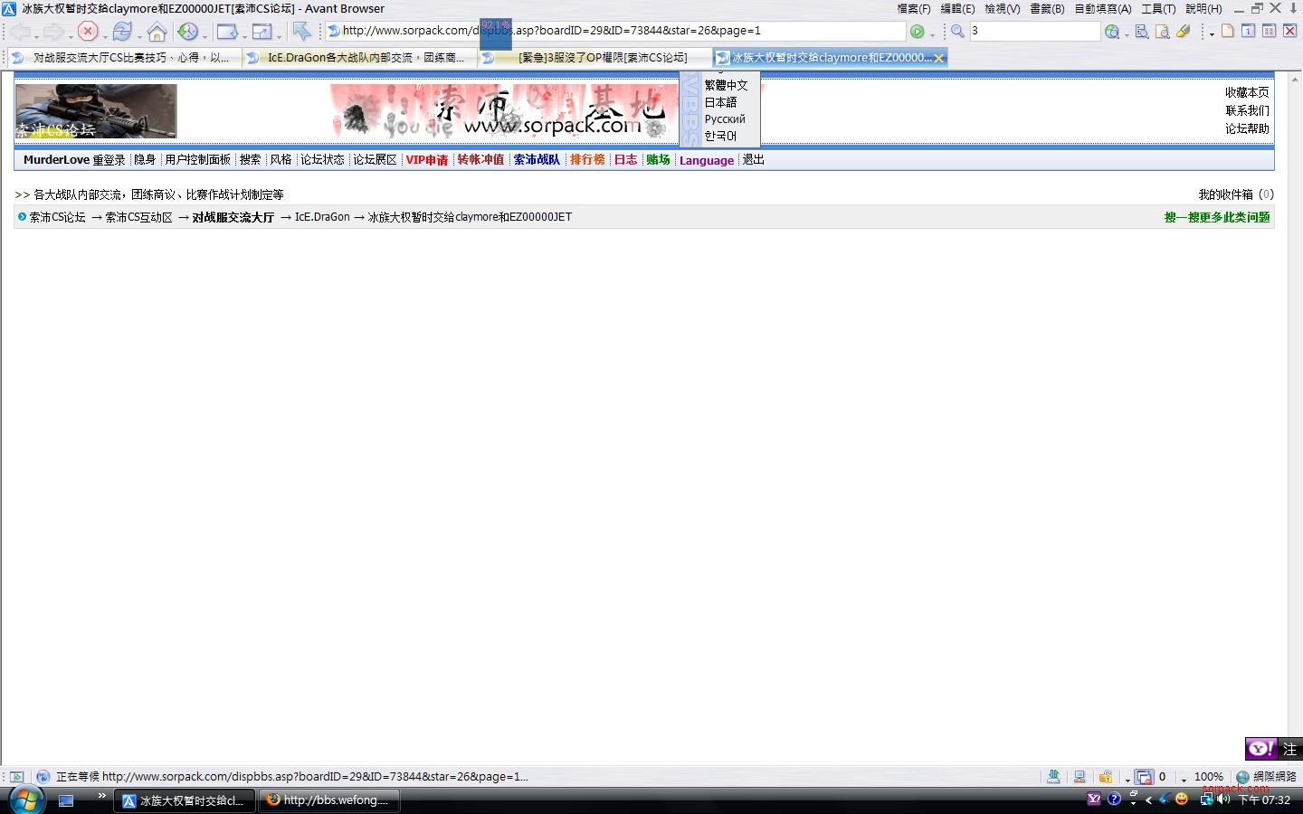The width and height of the screenshot is (1303, 814).
Task: Click the new blank page icon
Action: (x=1227, y=32)
